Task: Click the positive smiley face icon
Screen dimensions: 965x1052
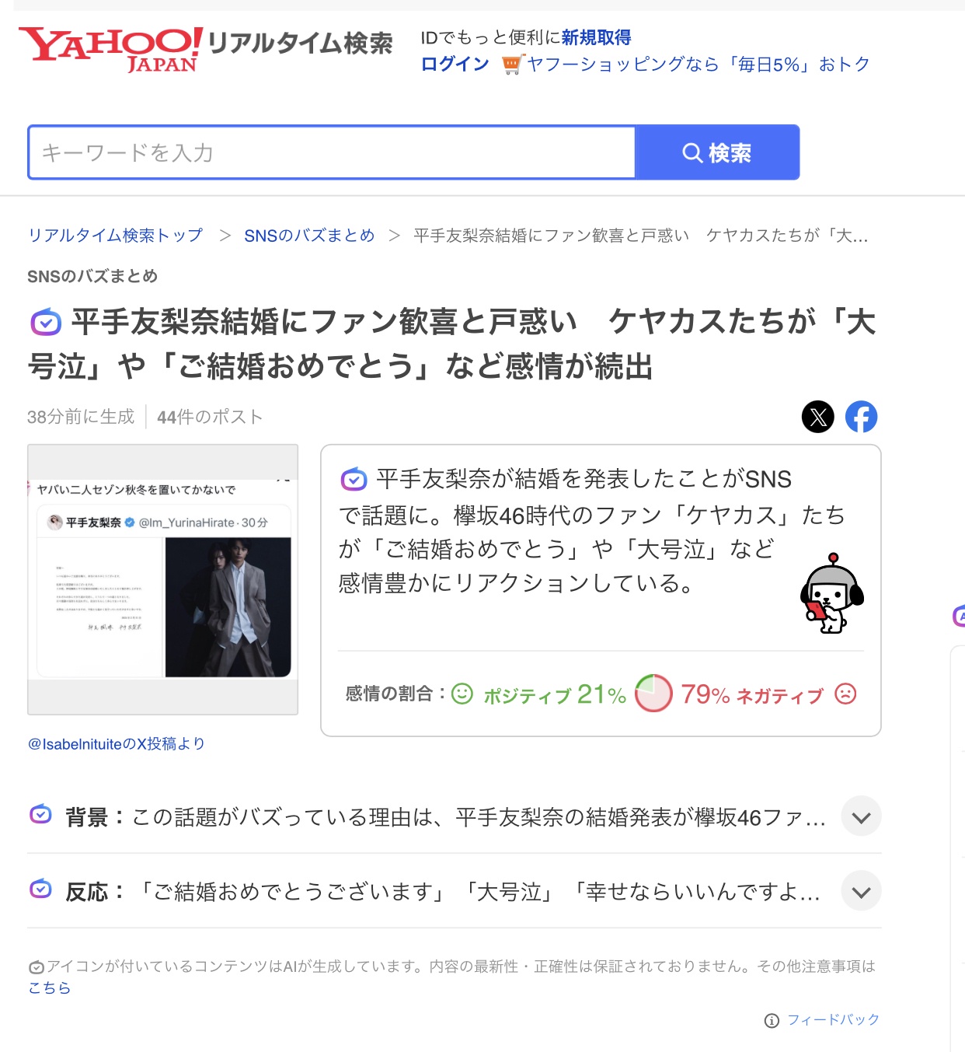Action: [x=462, y=694]
